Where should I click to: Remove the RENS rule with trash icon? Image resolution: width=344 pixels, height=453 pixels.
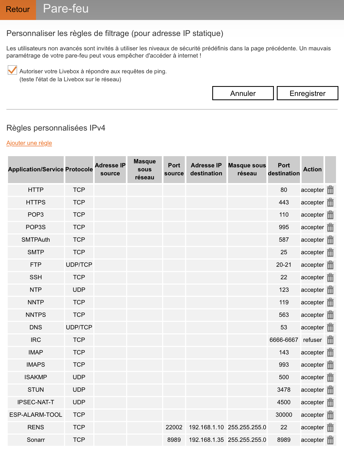coord(330,427)
